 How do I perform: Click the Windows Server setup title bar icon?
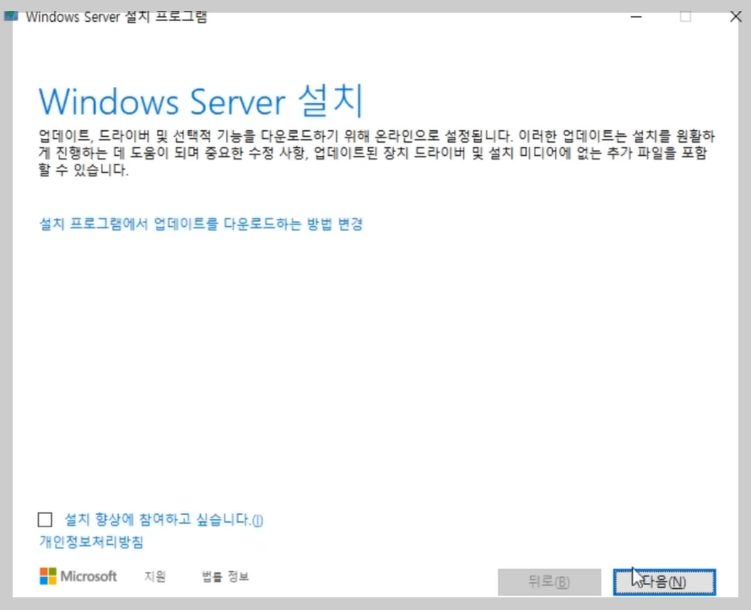click(11, 16)
